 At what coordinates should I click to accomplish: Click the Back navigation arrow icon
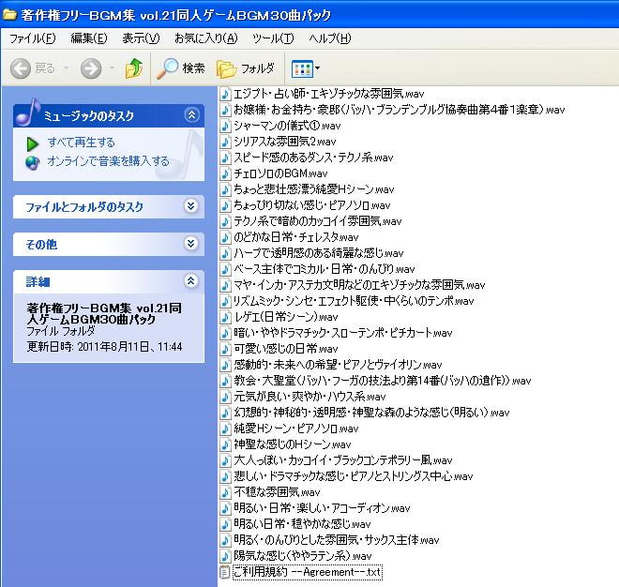(21, 68)
